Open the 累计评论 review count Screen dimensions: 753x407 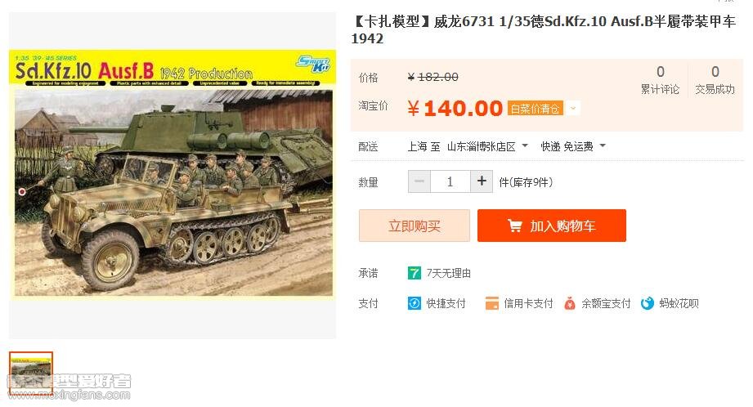pyautogui.click(x=661, y=80)
